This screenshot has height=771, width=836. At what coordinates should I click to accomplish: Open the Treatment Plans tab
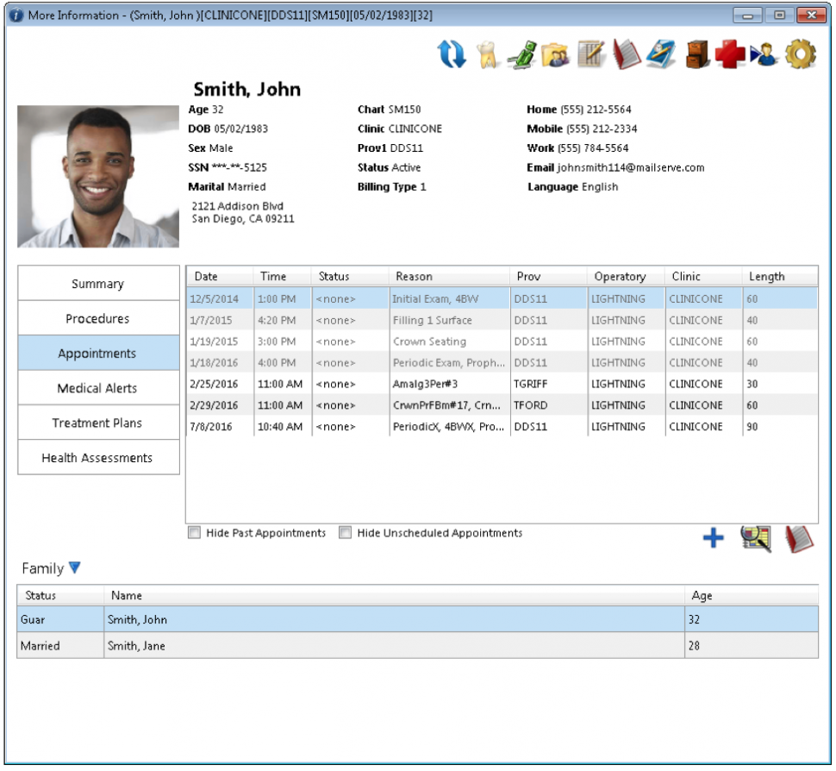(x=97, y=423)
